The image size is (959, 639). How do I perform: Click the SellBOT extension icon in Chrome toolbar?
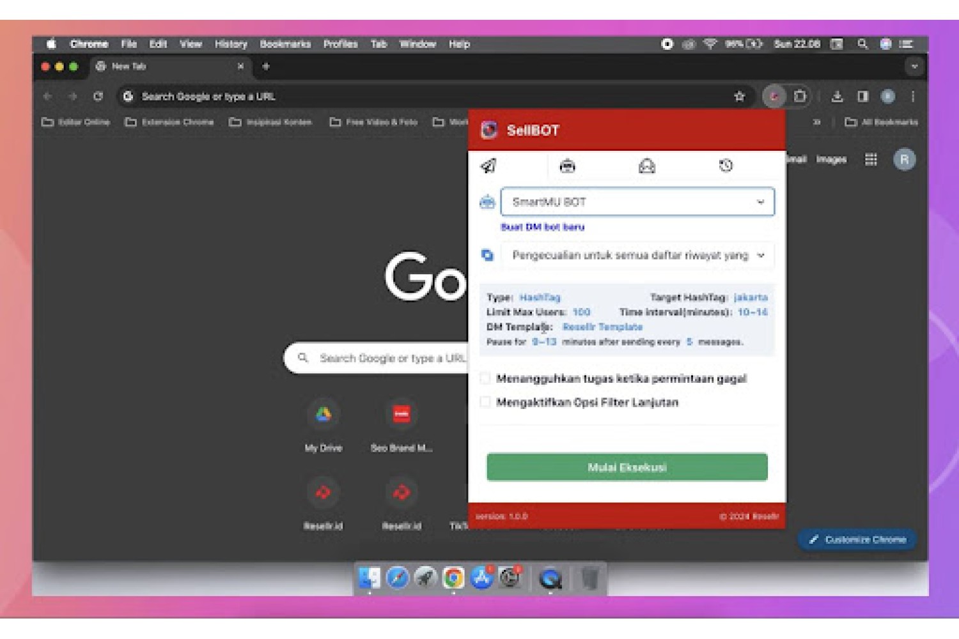coord(774,96)
